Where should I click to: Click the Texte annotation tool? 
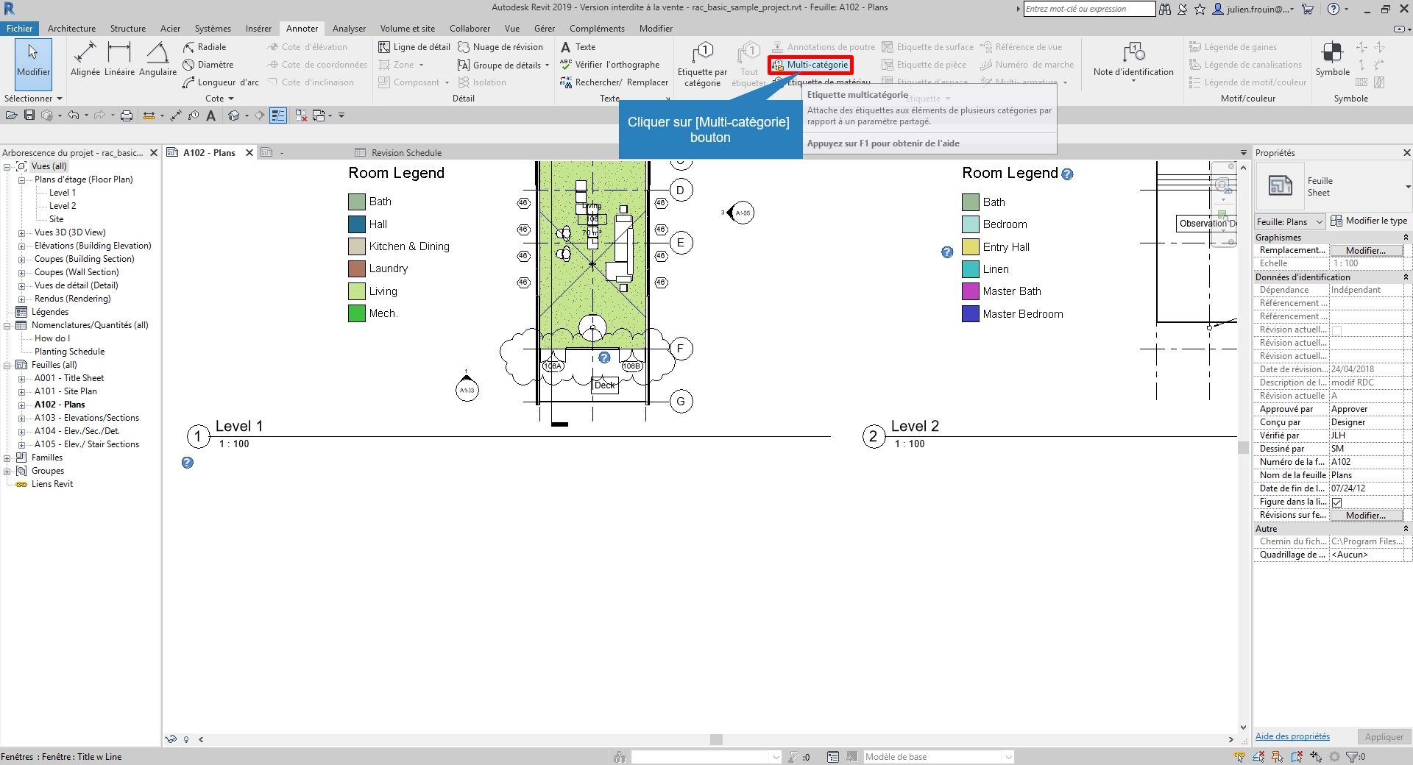(x=578, y=47)
